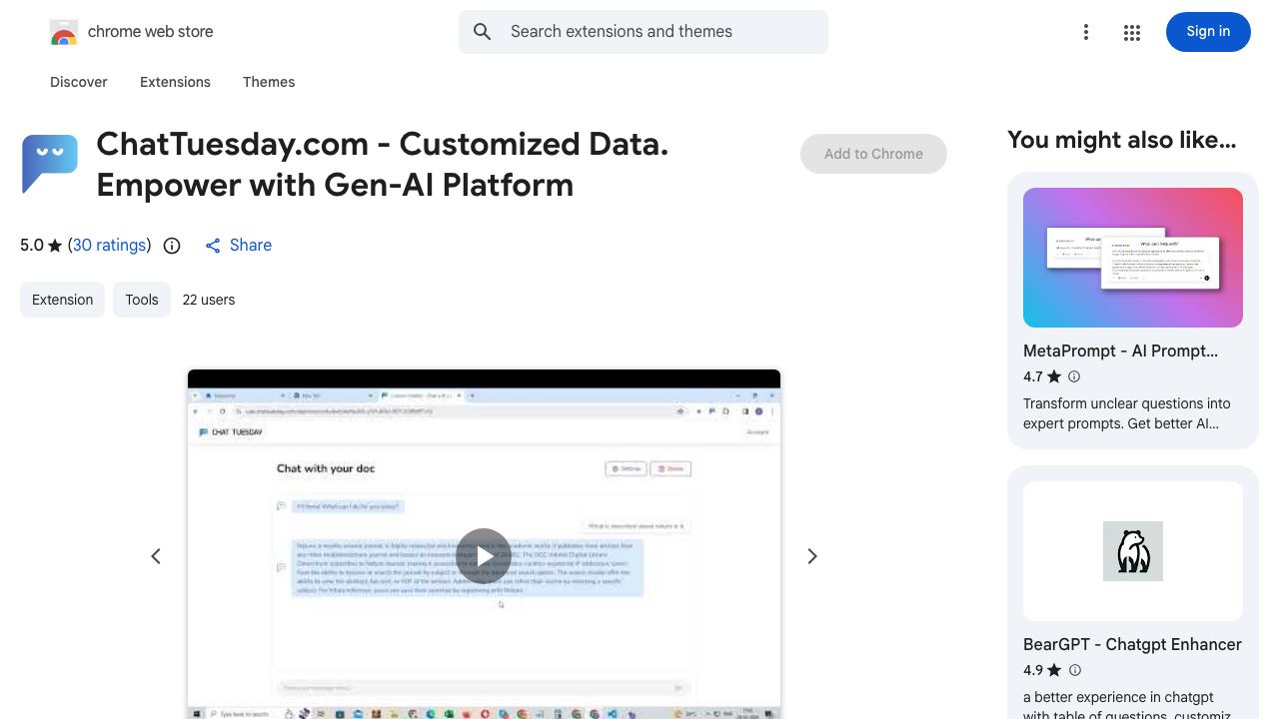
Task: Click the 22 users text
Action: 209,300
